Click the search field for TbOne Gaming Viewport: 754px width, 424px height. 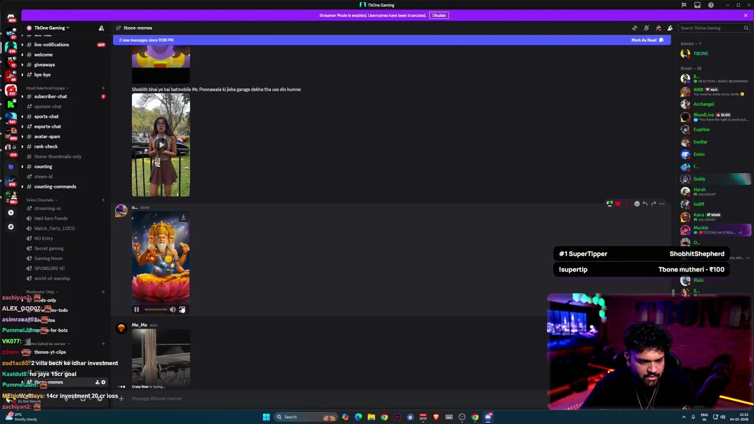[x=713, y=28]
